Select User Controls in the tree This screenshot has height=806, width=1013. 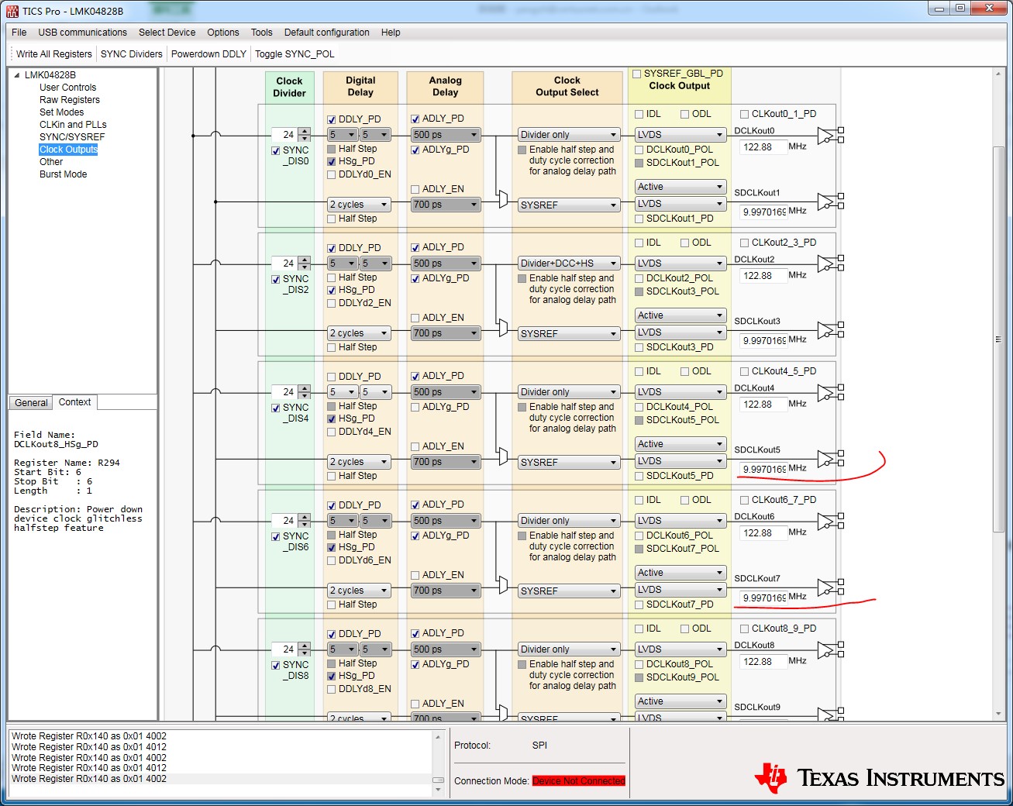click(68, 88)
